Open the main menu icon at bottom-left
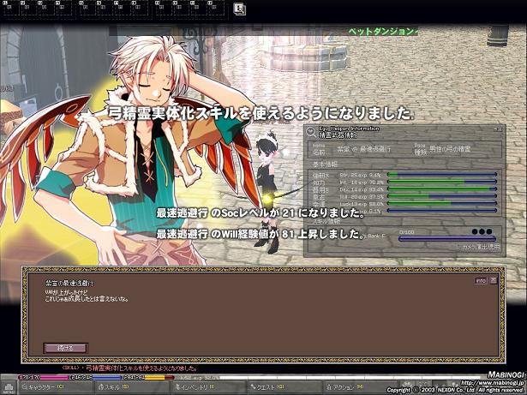 9,388
